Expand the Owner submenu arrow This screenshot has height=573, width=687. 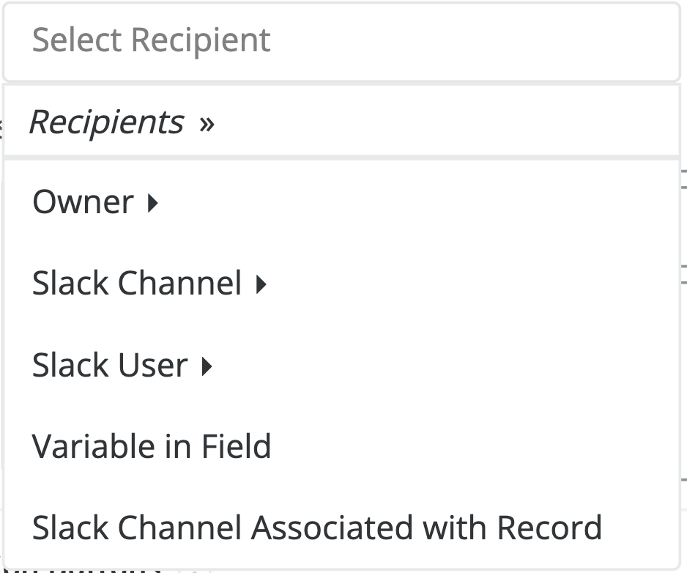tap(152, 203)
